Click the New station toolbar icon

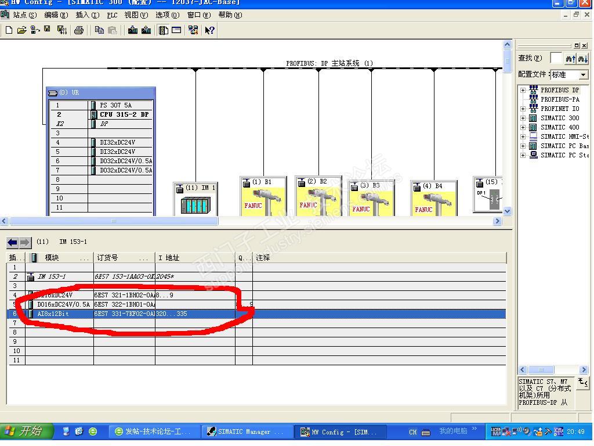point(9,30)
